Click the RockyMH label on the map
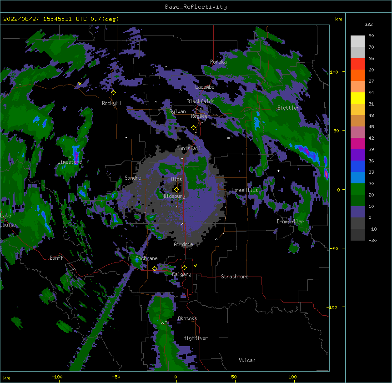This screenshot has height=383, width=392. point(111,103)
